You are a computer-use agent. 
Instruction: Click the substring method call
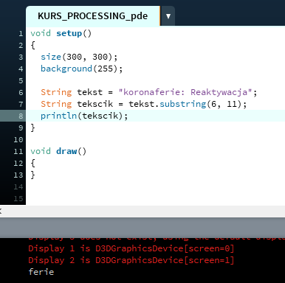click(x=183, y=104)
